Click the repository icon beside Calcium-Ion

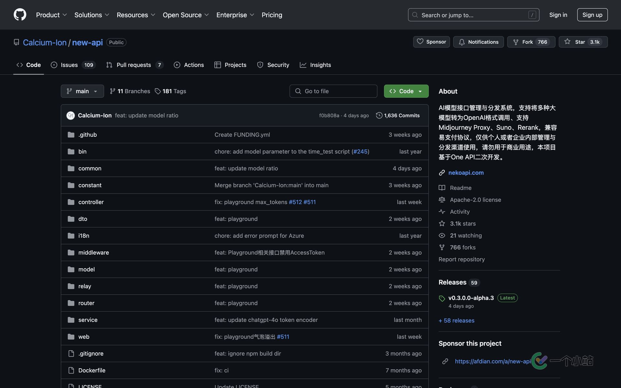coord(16,42)
